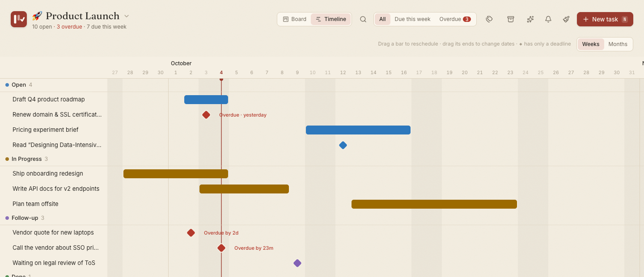
Task: Open search with the magnifier icon
Action: pyautogui.click(x=363, y=19)
